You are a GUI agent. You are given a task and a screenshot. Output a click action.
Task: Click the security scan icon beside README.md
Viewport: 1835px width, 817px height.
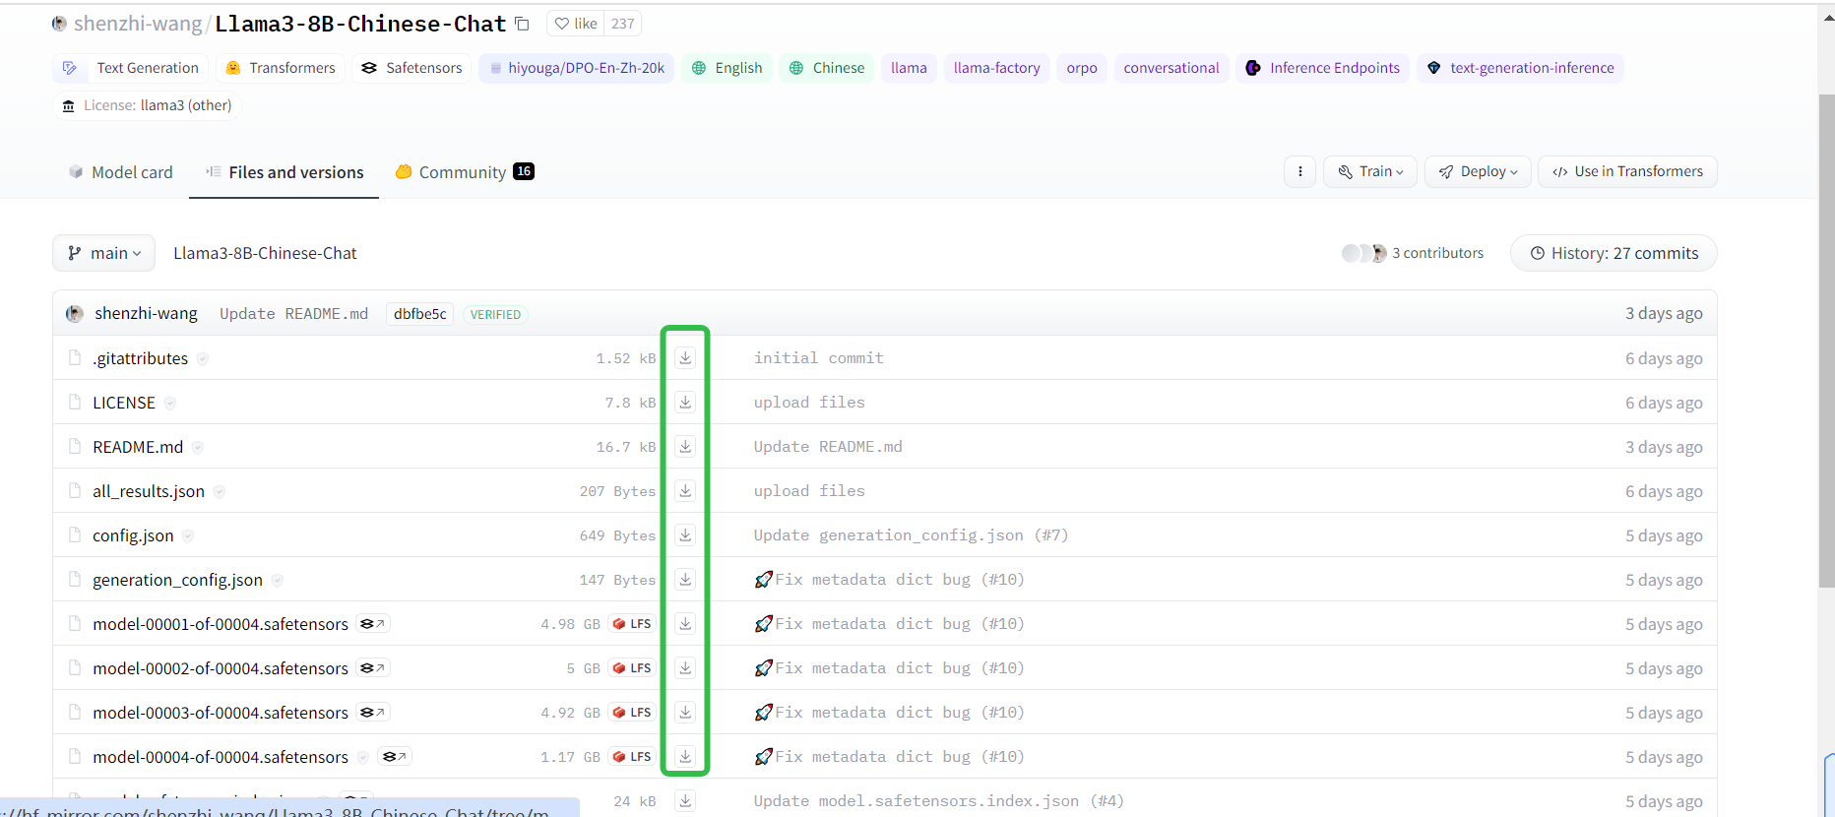[198, 448]
